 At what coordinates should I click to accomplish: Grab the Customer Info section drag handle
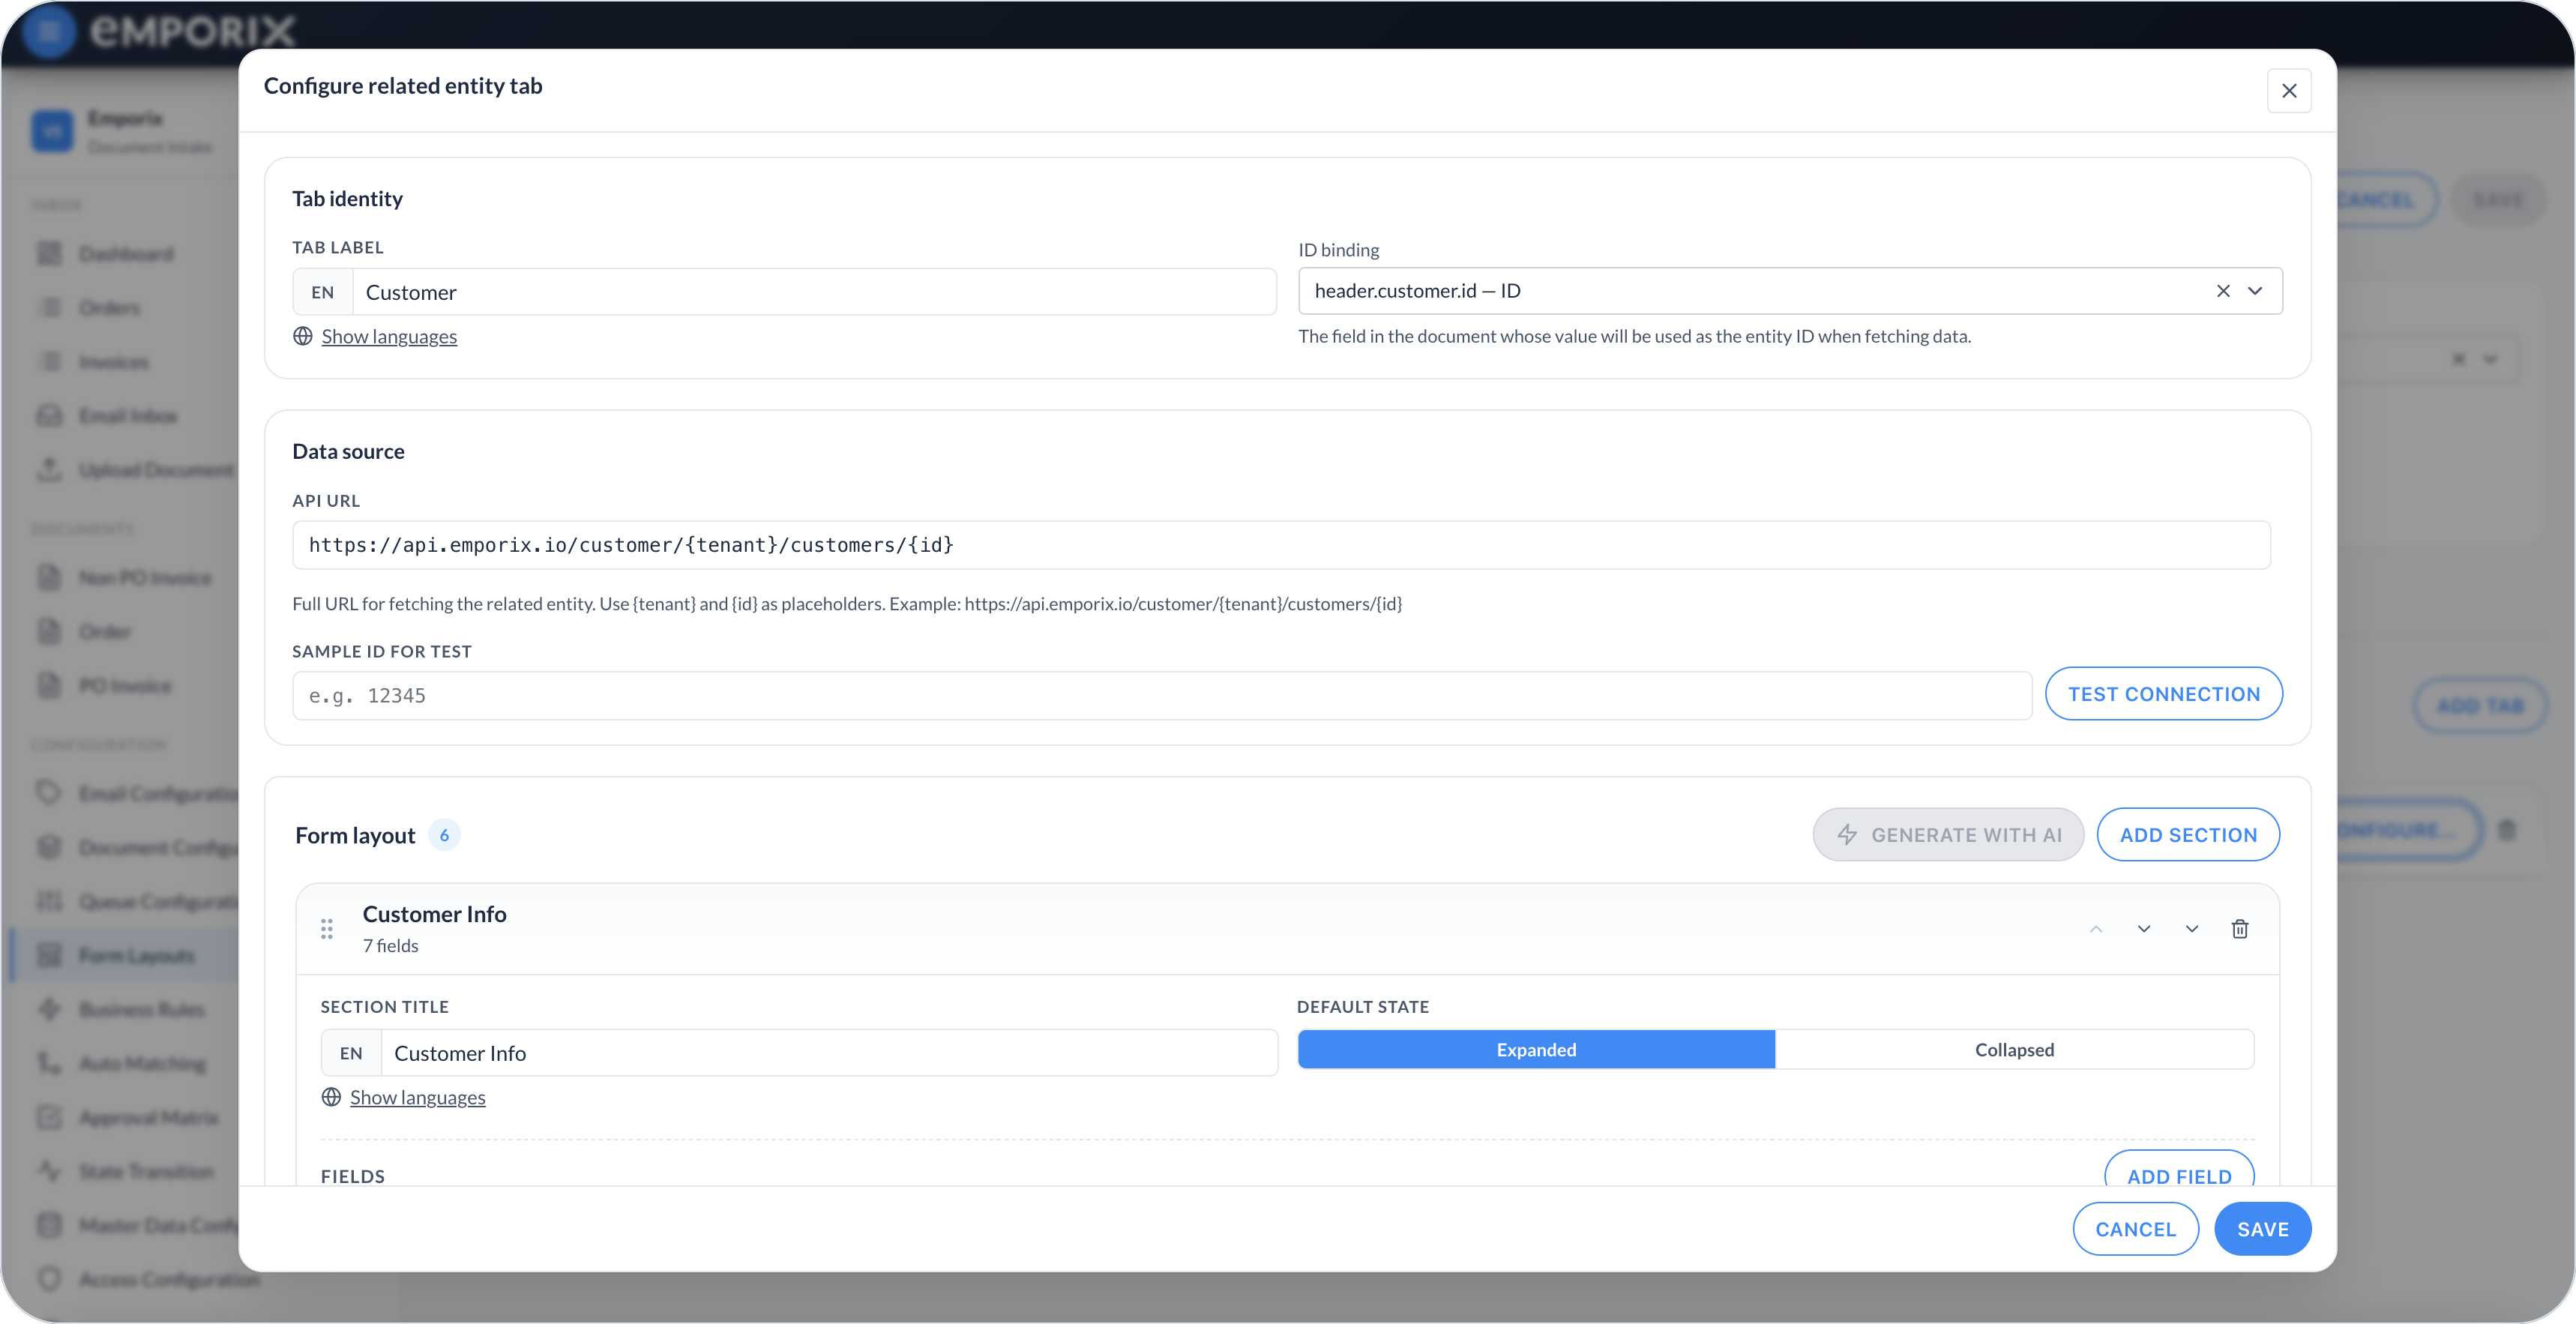[x=327, y=929]
